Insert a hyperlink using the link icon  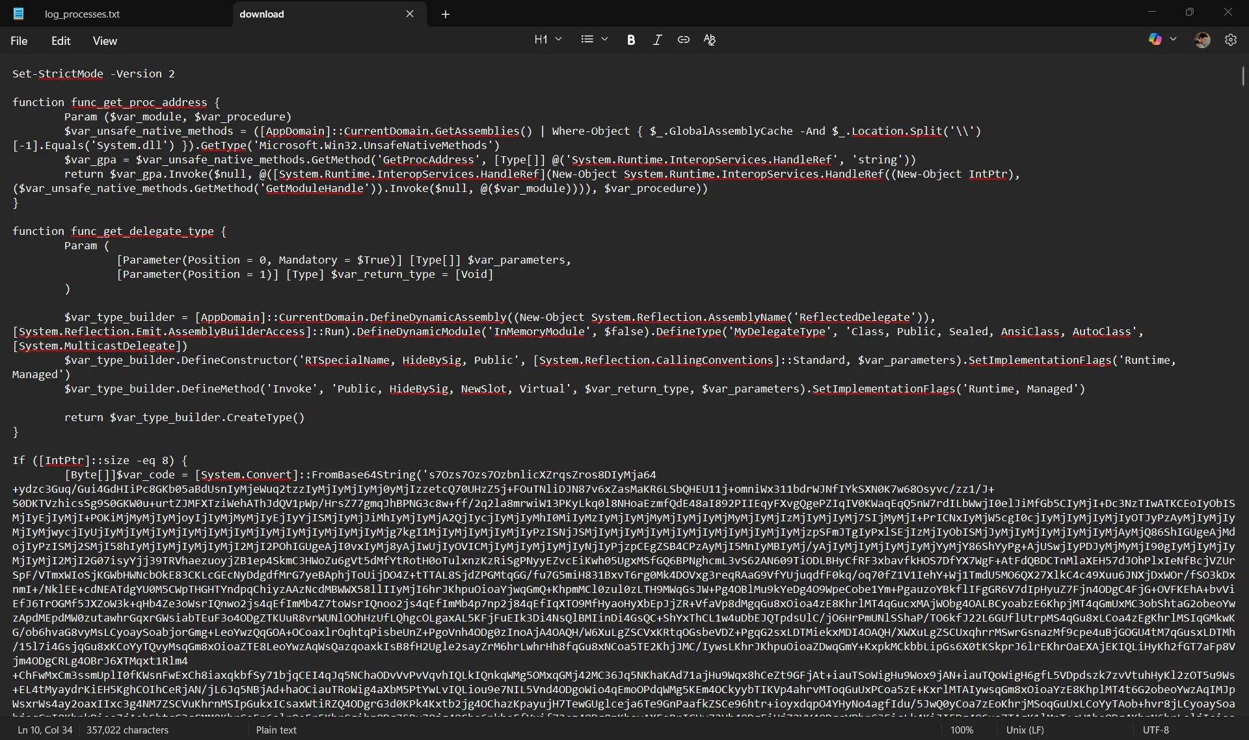click(683, 40)
